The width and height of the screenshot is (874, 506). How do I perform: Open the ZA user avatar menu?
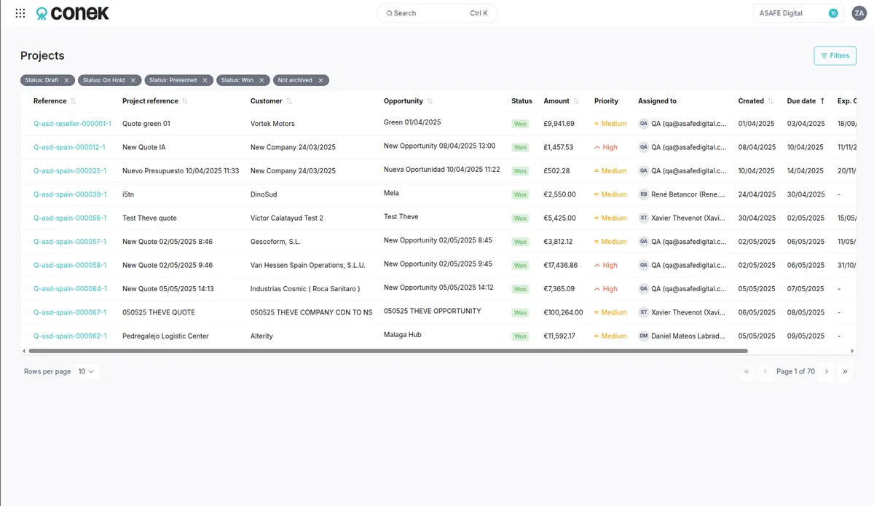click(x=859, y=13)
